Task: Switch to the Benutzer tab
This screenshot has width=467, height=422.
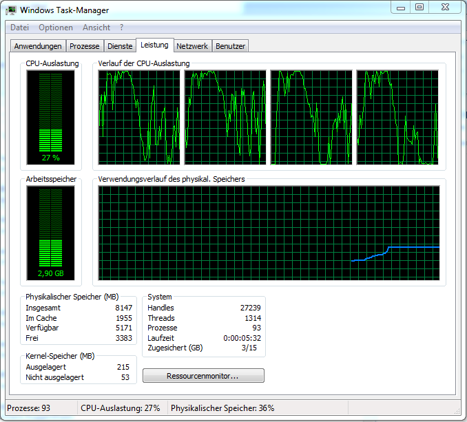Action: [x=230, y=46]
